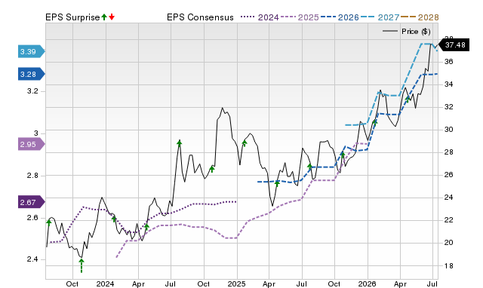Click the 30 price-axis label

tap(449, 130)
